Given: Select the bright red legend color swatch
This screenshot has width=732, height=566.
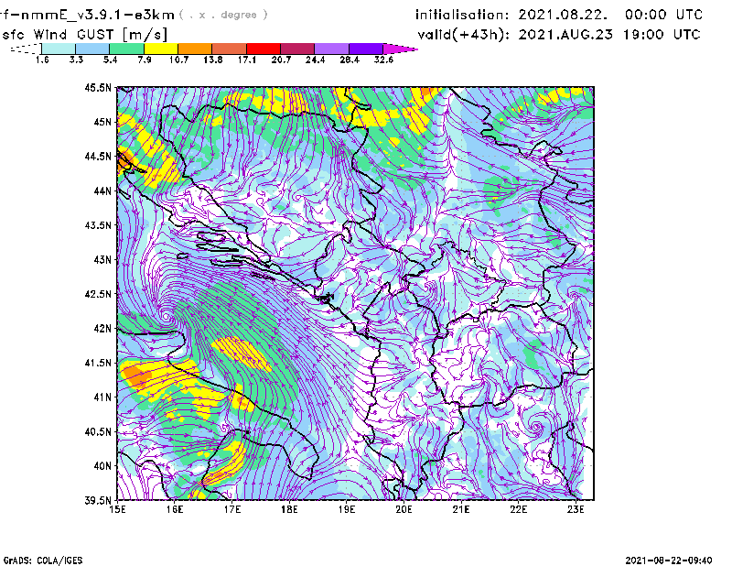Looking at the screenshot, I should point(263,49).
